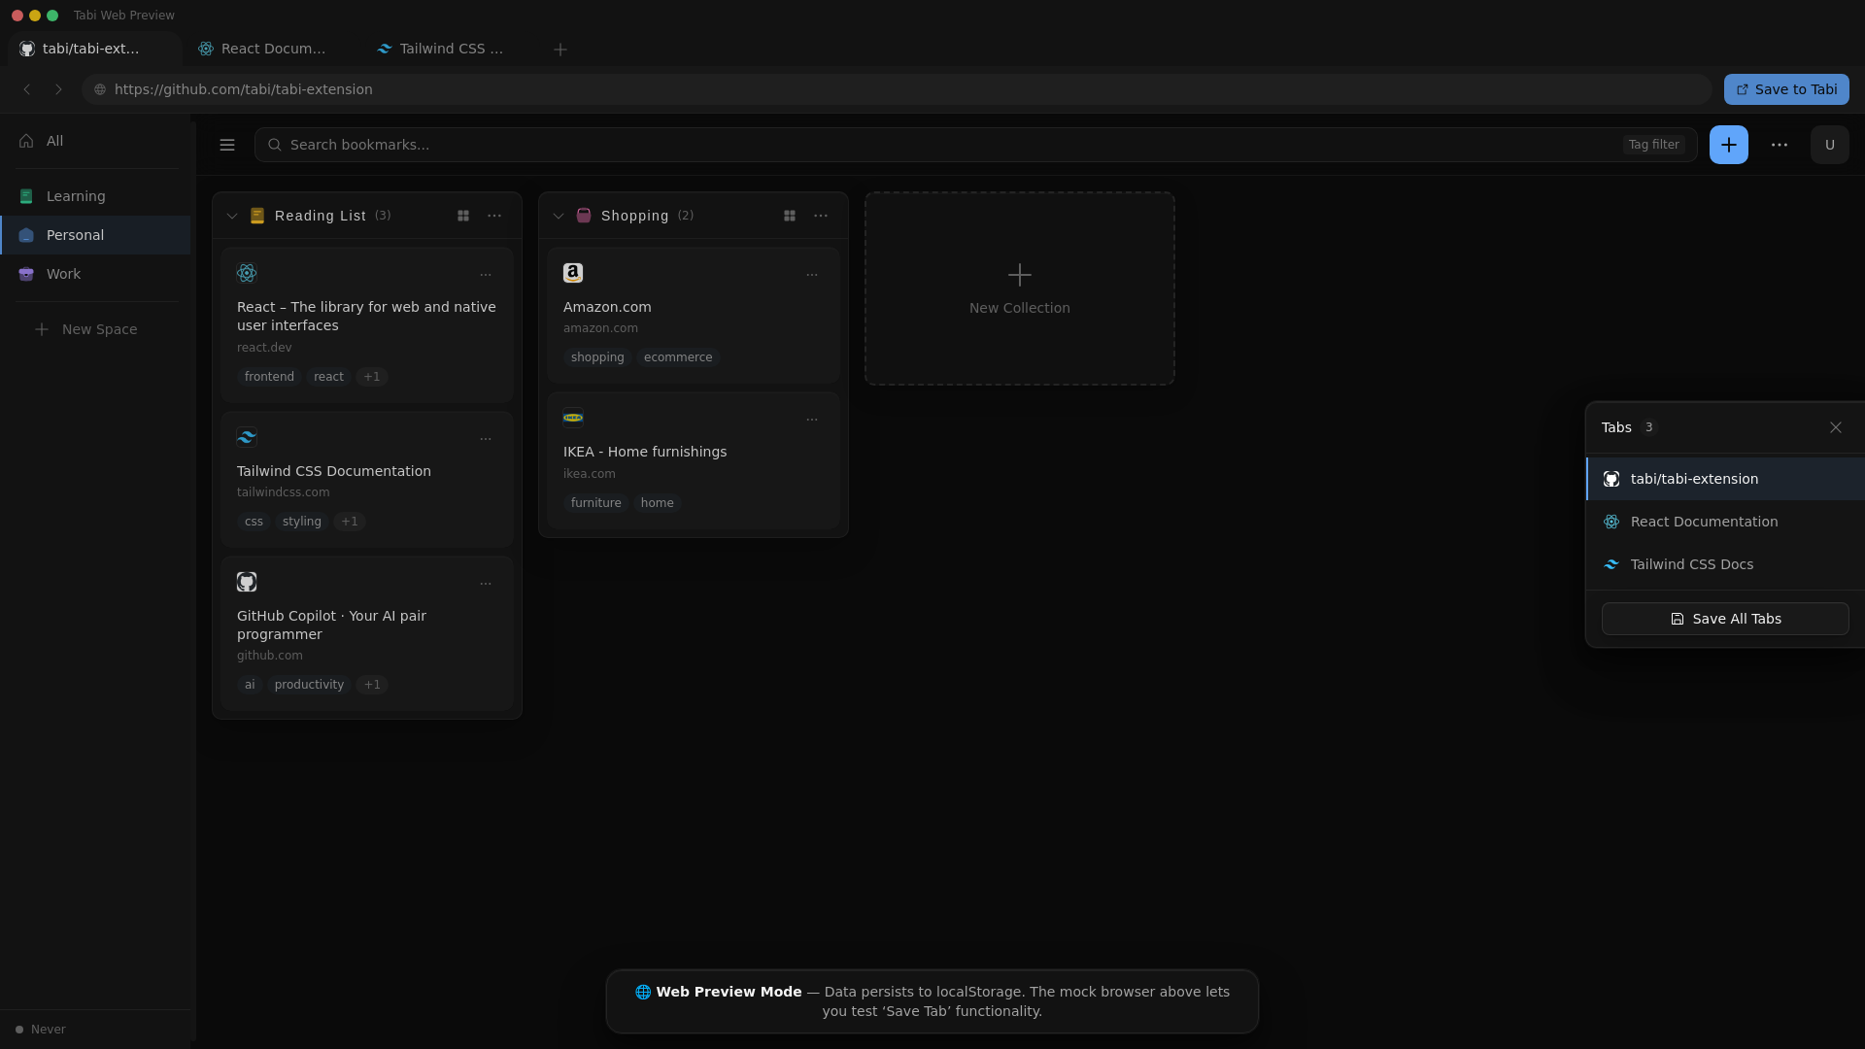The height and width of the screenshot is (1049, 1865).
Task: Open the Learning space
Action: coord(95,196)
